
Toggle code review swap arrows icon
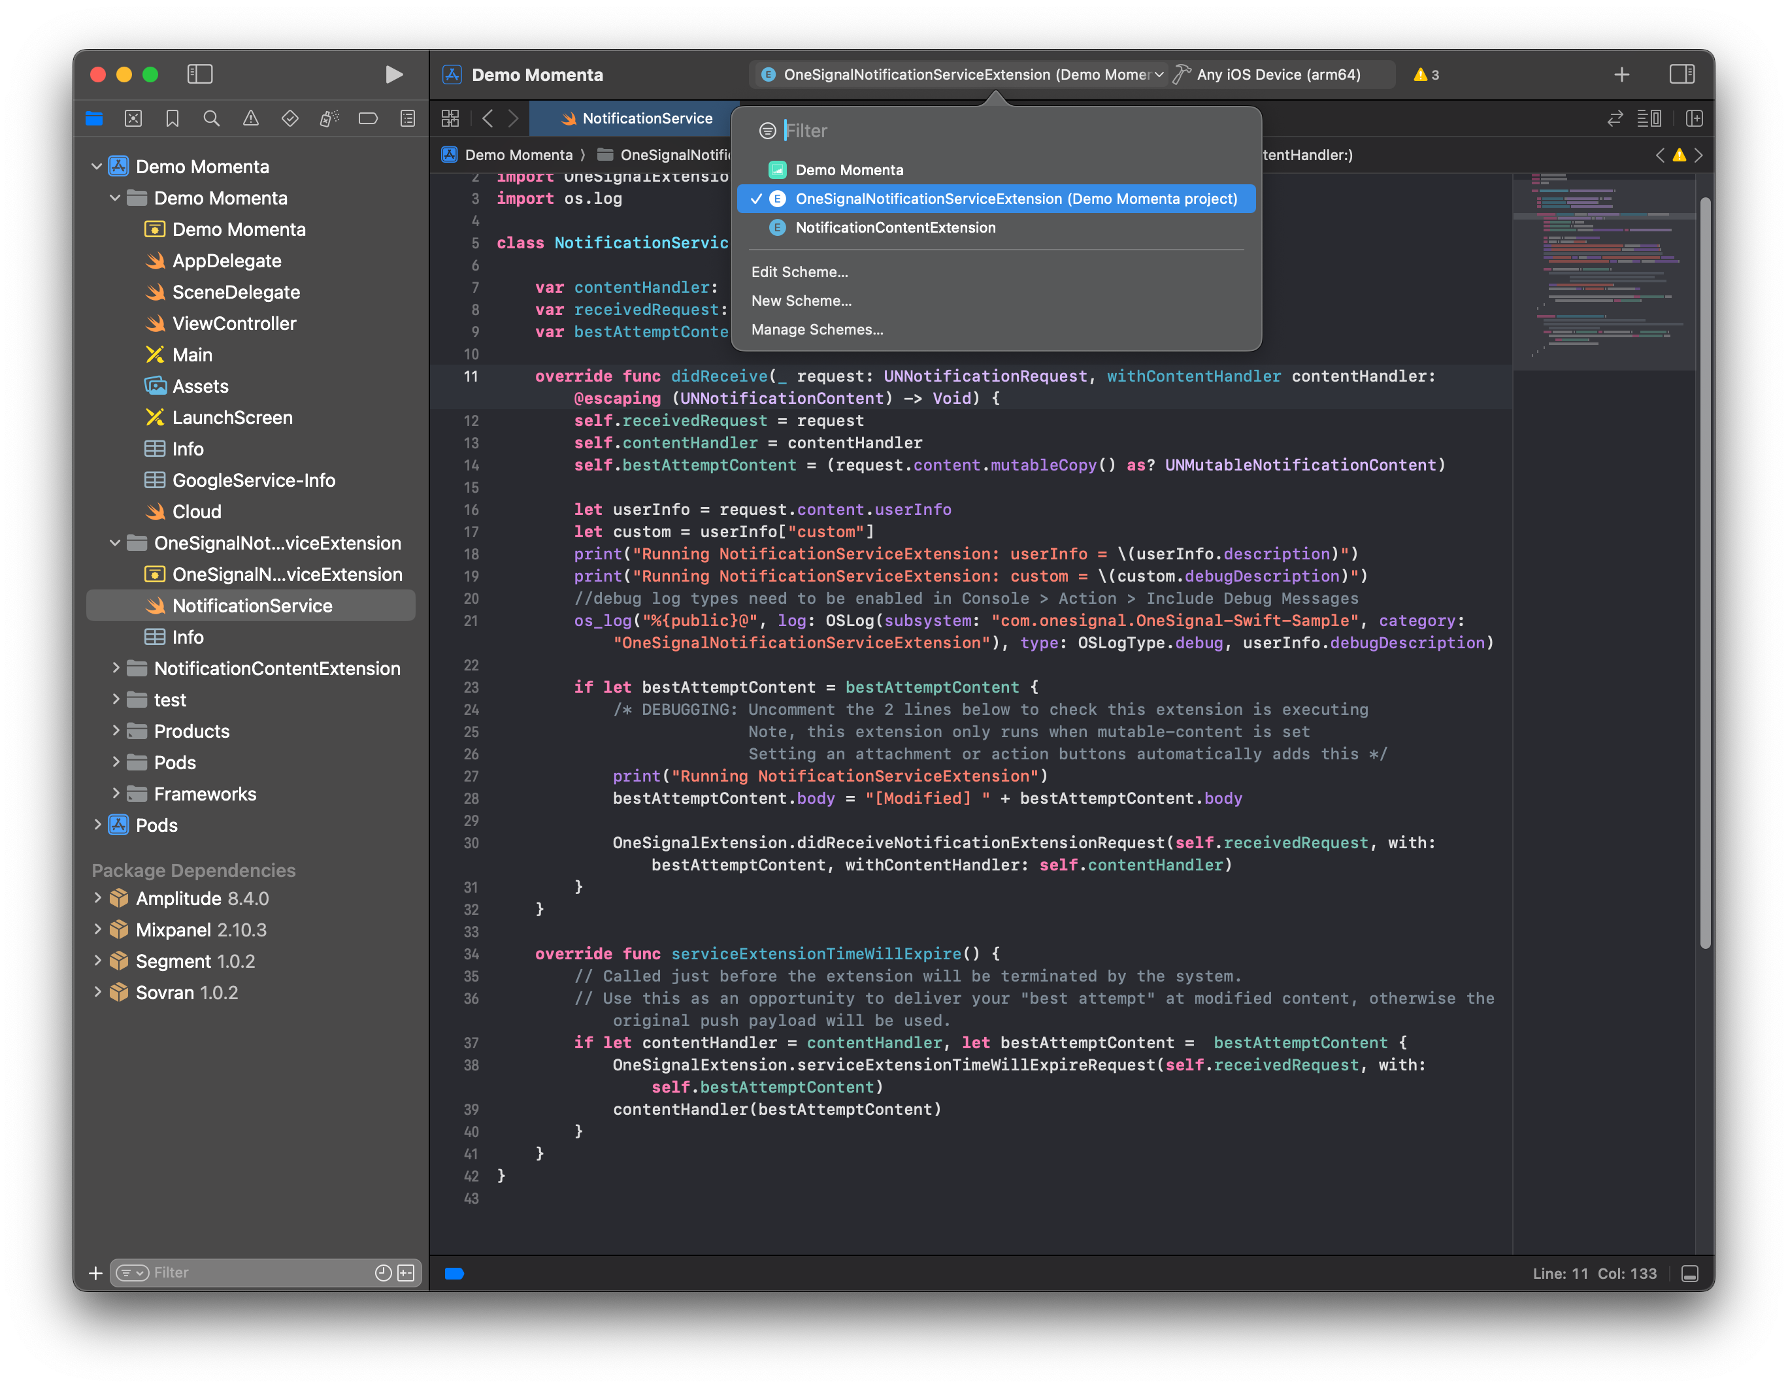click(x=1614, y=119)
